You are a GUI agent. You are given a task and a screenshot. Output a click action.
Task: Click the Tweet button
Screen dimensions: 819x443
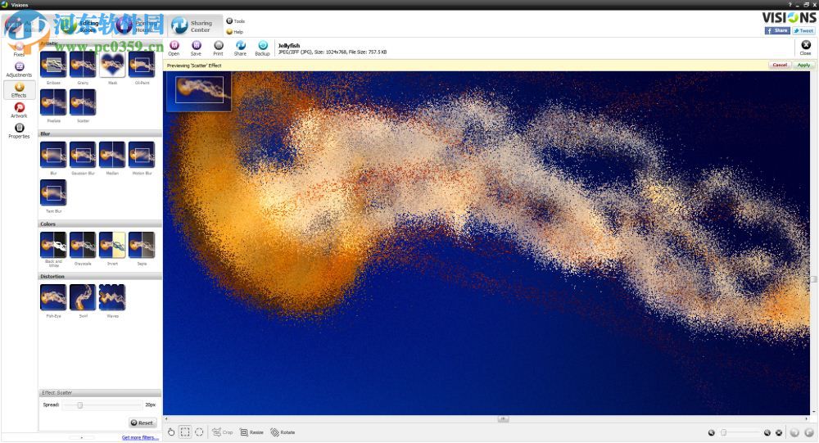[803, 31]
